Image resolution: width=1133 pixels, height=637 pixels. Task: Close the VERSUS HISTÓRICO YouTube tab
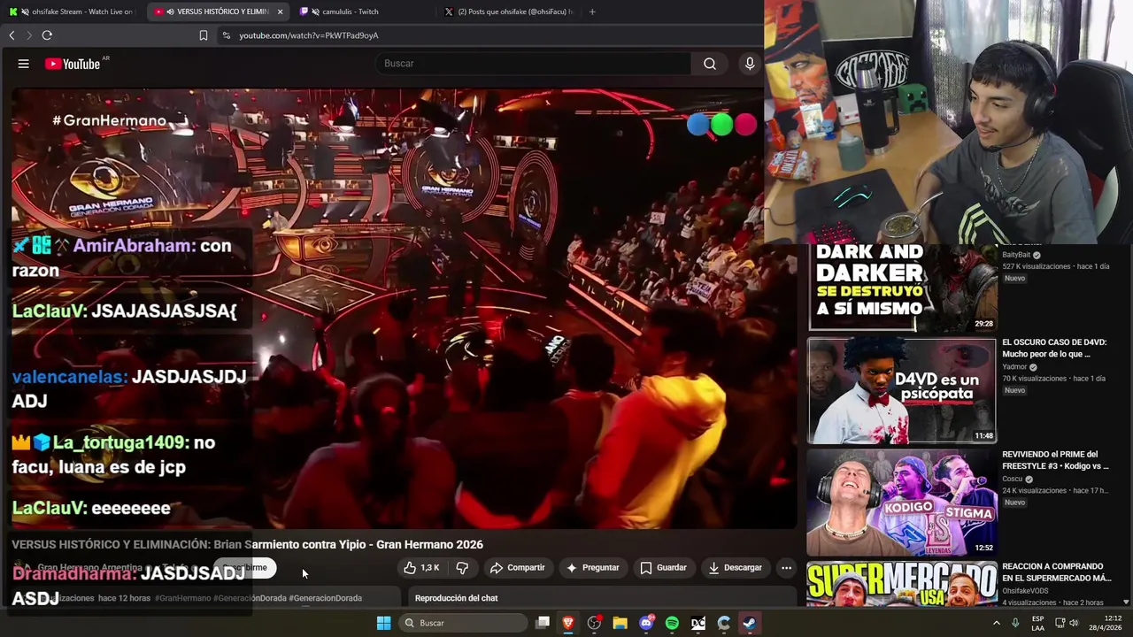coord(281,12)
